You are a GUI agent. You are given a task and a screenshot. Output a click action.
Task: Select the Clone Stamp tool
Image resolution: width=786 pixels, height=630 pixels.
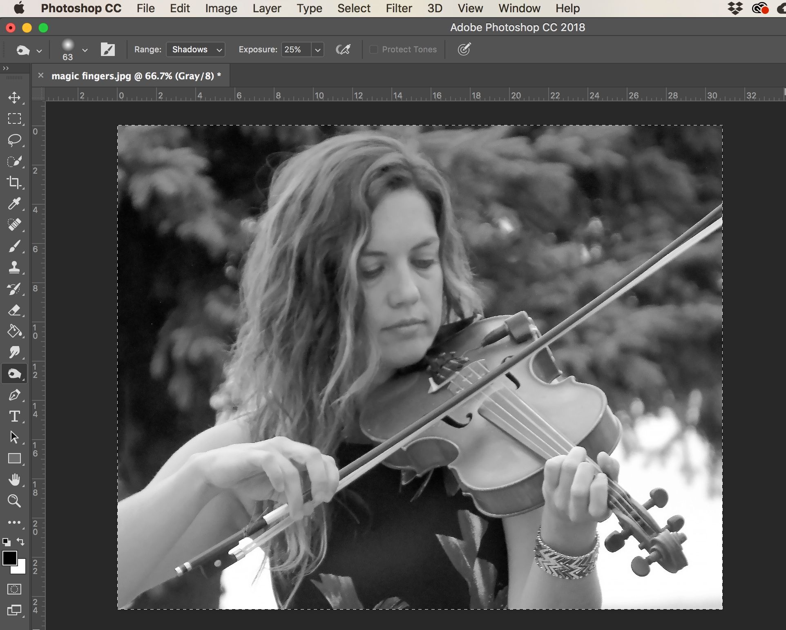tap(14, 268)
